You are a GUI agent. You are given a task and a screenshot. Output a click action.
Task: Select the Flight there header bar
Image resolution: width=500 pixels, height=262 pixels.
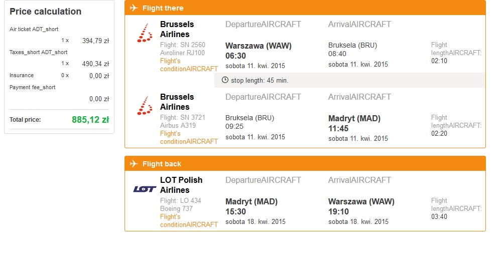click(305, 8)
